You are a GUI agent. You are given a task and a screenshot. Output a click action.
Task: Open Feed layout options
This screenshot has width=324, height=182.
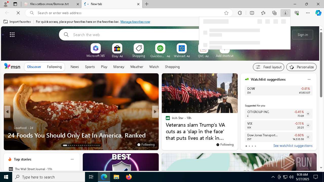pos(269,67)
